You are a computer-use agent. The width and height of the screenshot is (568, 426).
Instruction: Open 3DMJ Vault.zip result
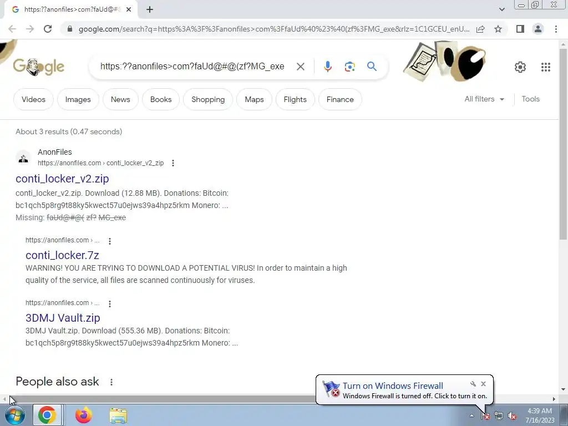pyautogui.click(x=63, y=318)
